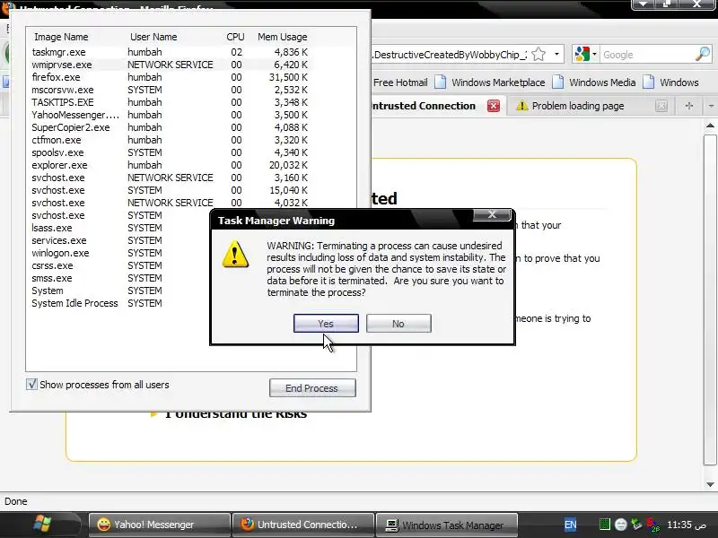Sort processes by CPU column
The width and height of the screenshot is (718, 538).
point(235,37)
